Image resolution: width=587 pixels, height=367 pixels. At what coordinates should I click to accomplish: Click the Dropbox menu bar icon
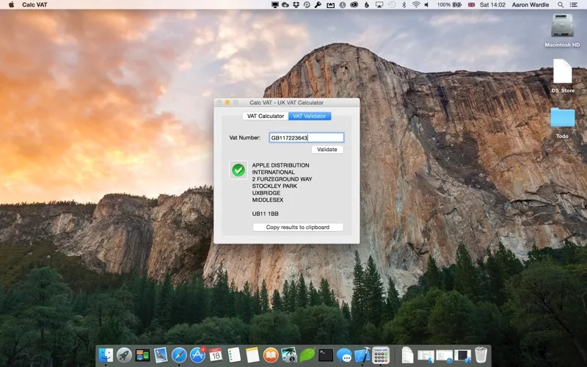tap(296, 5)
